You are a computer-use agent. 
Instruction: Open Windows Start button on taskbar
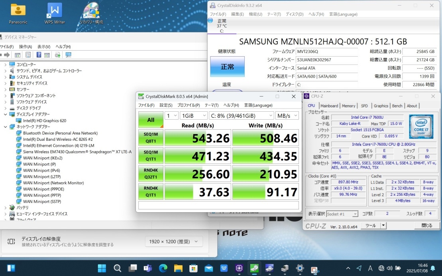[x=102, y=268]
